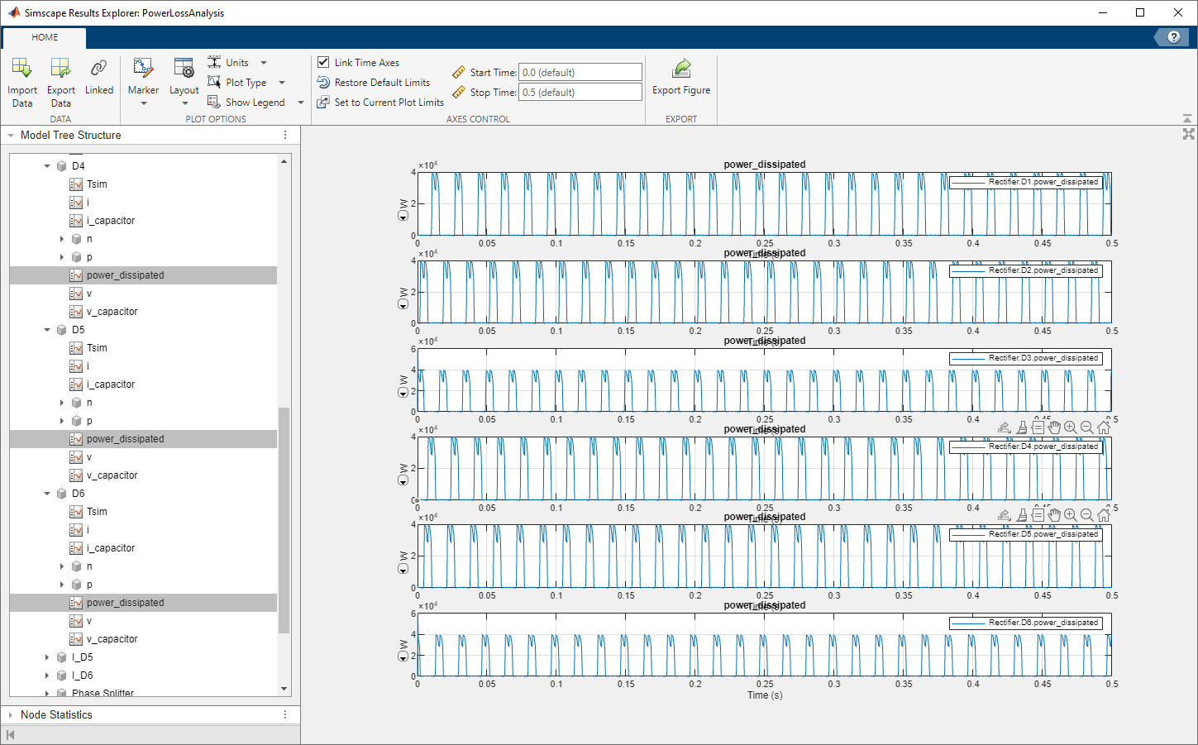Expand the I_D5 tree node
1198x745 pixels.
pyautogui.click(x=47, y=657)
